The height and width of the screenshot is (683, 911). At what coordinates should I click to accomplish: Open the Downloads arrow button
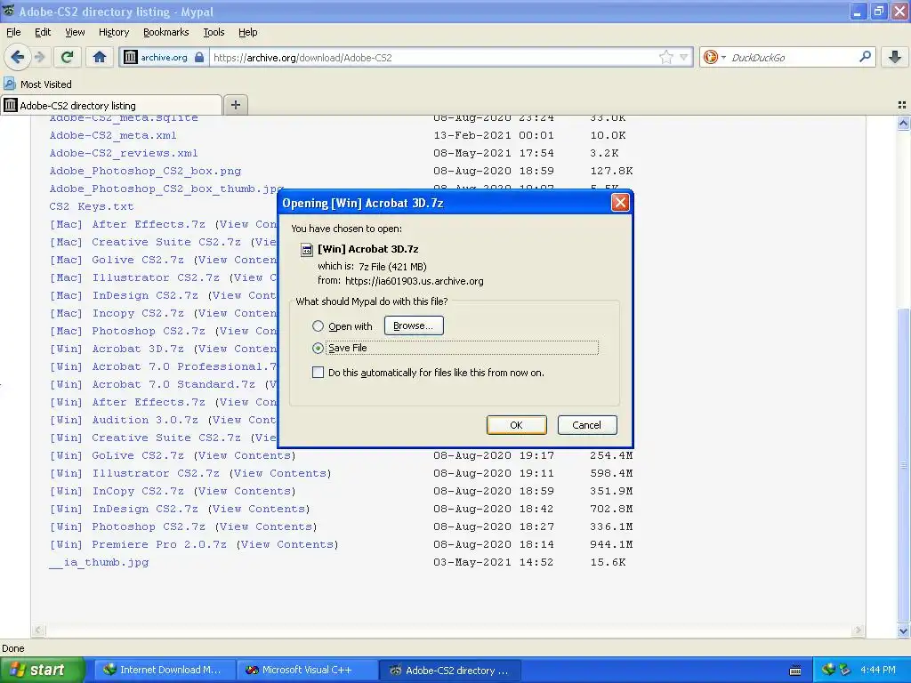895,57
